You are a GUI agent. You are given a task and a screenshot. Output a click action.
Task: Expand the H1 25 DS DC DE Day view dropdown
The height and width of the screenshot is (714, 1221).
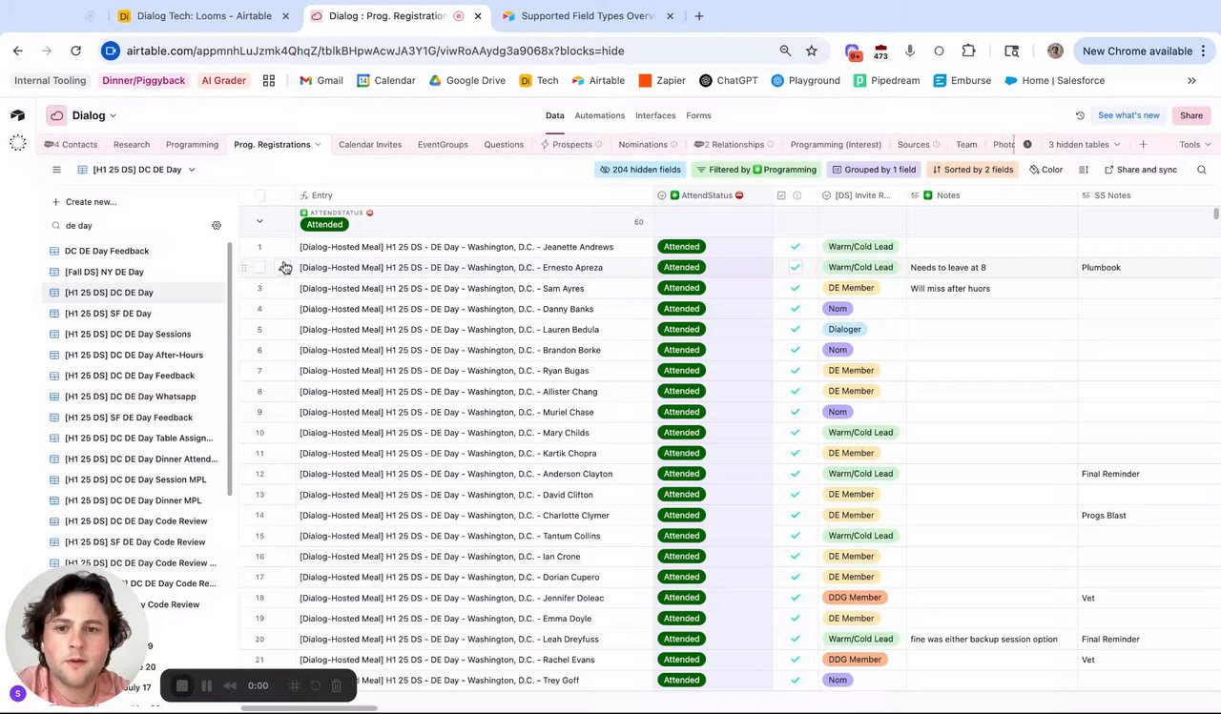pos(137,170)
